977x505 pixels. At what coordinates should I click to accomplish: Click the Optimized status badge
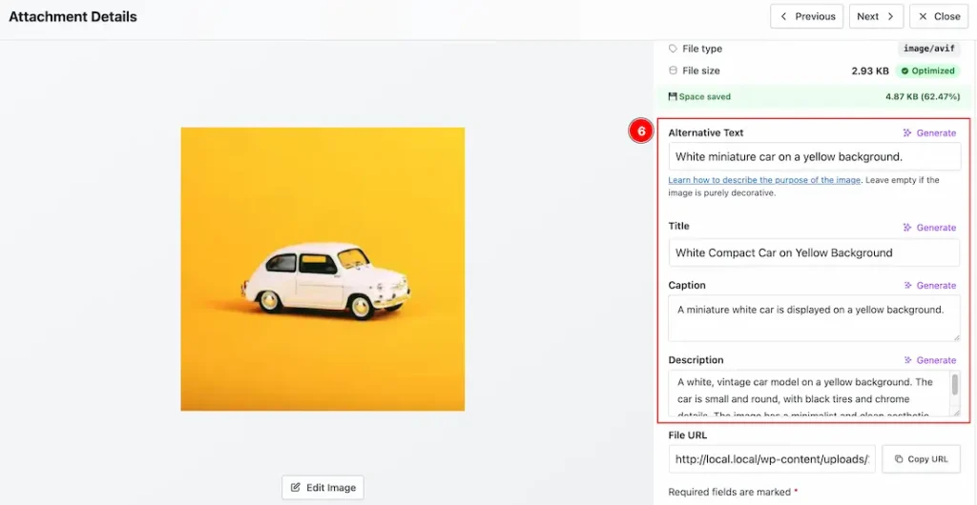pos(927,71)
